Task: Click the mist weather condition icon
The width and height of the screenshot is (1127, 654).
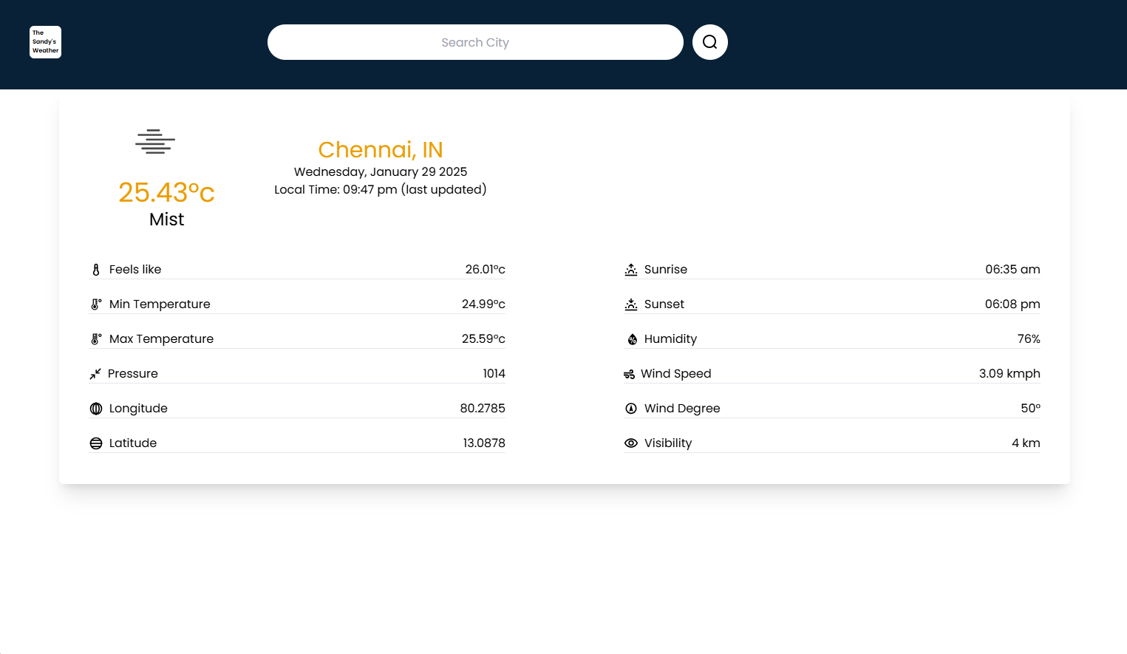Action: pyautogui.click(x=155, y=141)
